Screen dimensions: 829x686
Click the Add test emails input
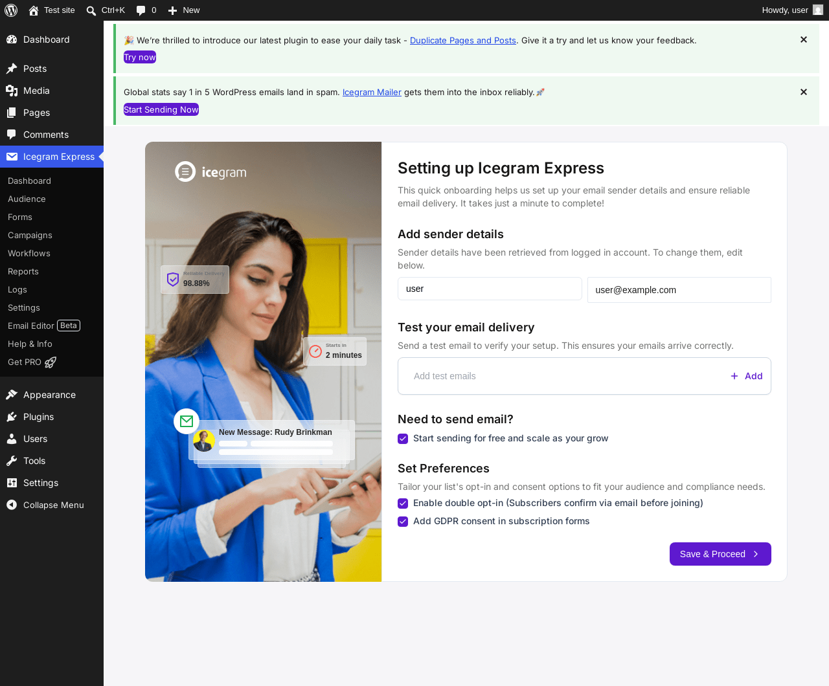point(563,376)
